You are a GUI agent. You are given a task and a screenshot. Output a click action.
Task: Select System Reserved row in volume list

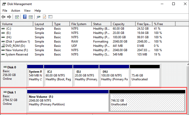point(16,54)
